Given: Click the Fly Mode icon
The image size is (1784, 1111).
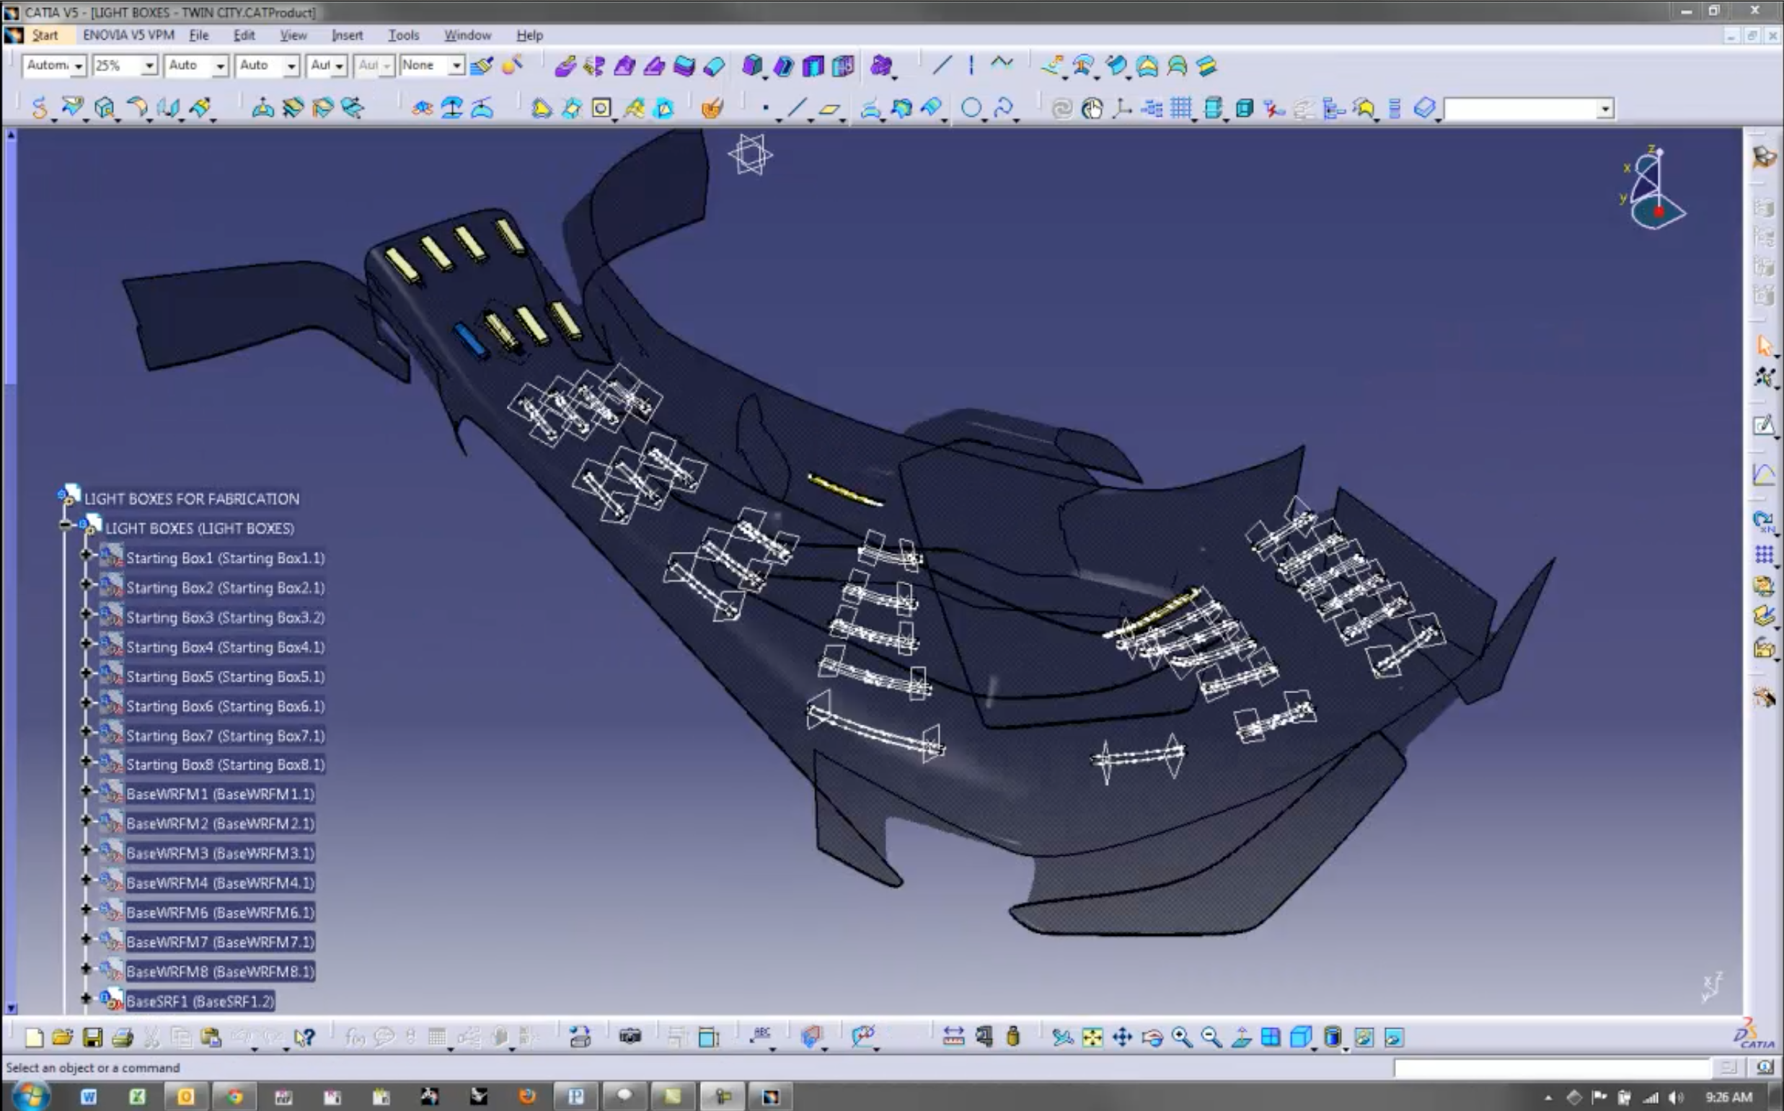Looking at the screenshot, I should 1063,1037.
